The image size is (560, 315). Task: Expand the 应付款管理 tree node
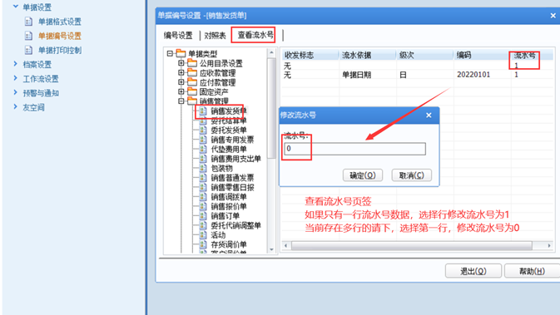pos(181,82)
